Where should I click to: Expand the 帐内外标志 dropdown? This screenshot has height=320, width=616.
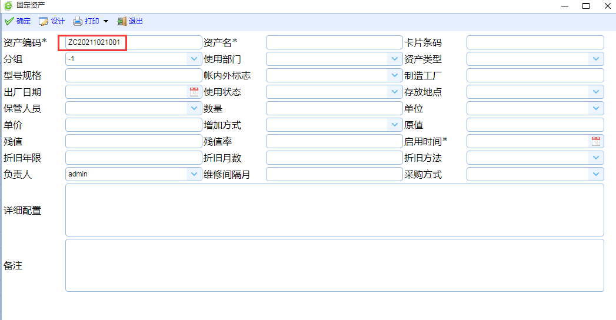(394, 75)
